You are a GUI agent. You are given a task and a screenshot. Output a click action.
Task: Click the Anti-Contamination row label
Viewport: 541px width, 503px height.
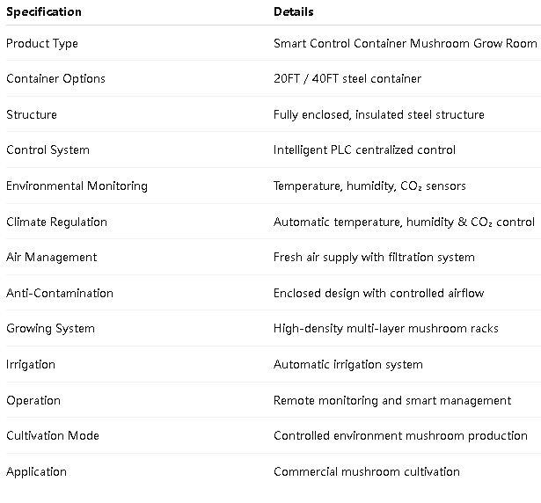click(60, 294)
